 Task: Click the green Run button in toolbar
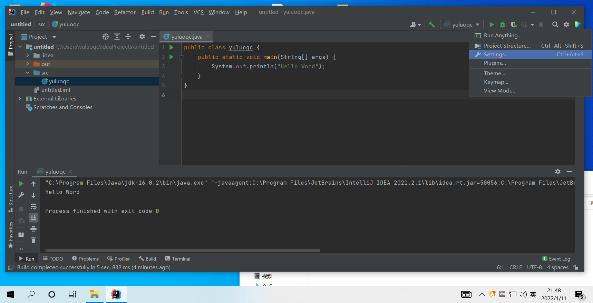coord(492,25)
